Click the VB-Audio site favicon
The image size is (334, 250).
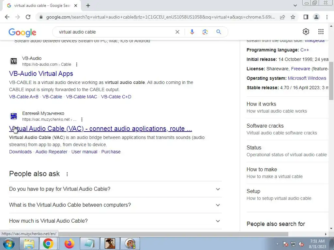[x=14, y=61]
